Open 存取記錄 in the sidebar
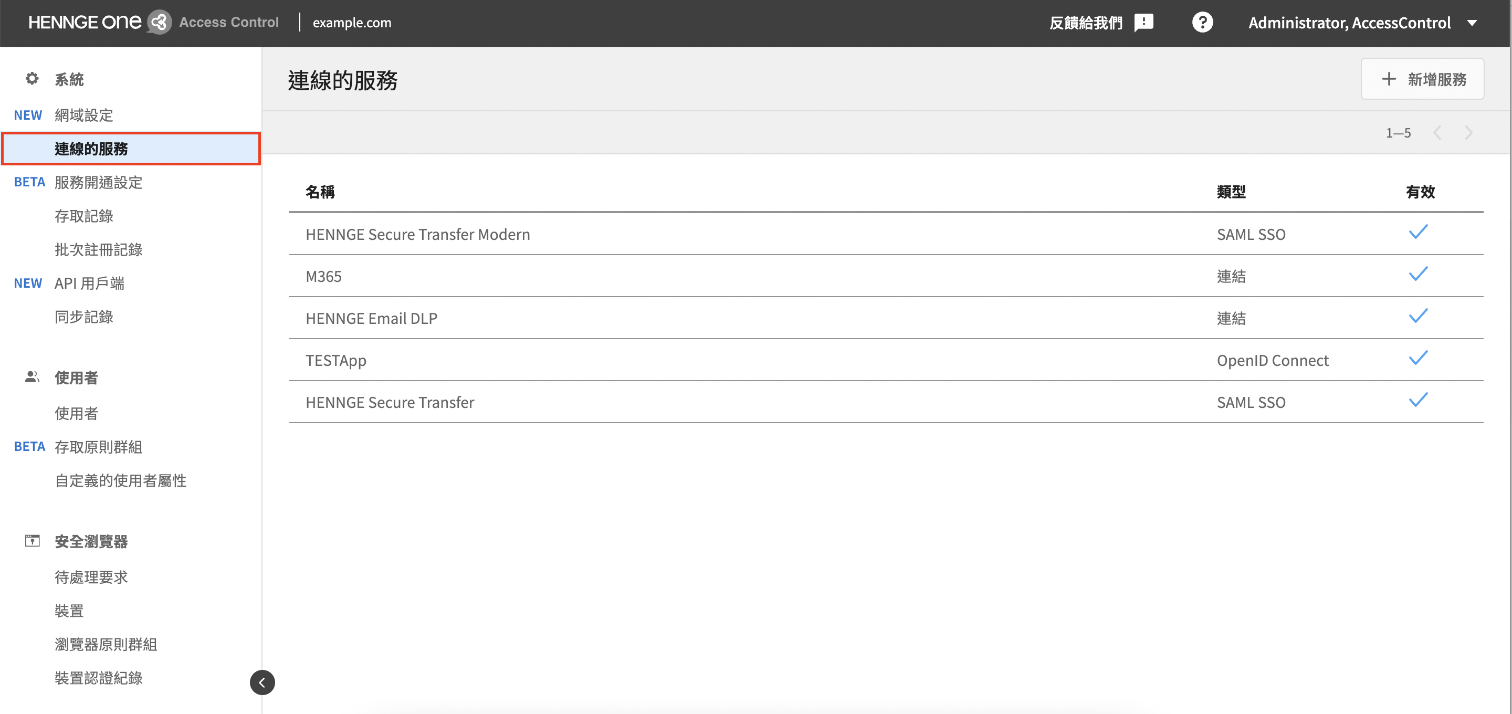The height and width of the screenshot is (714, 1512). click(x=84, y=216)
